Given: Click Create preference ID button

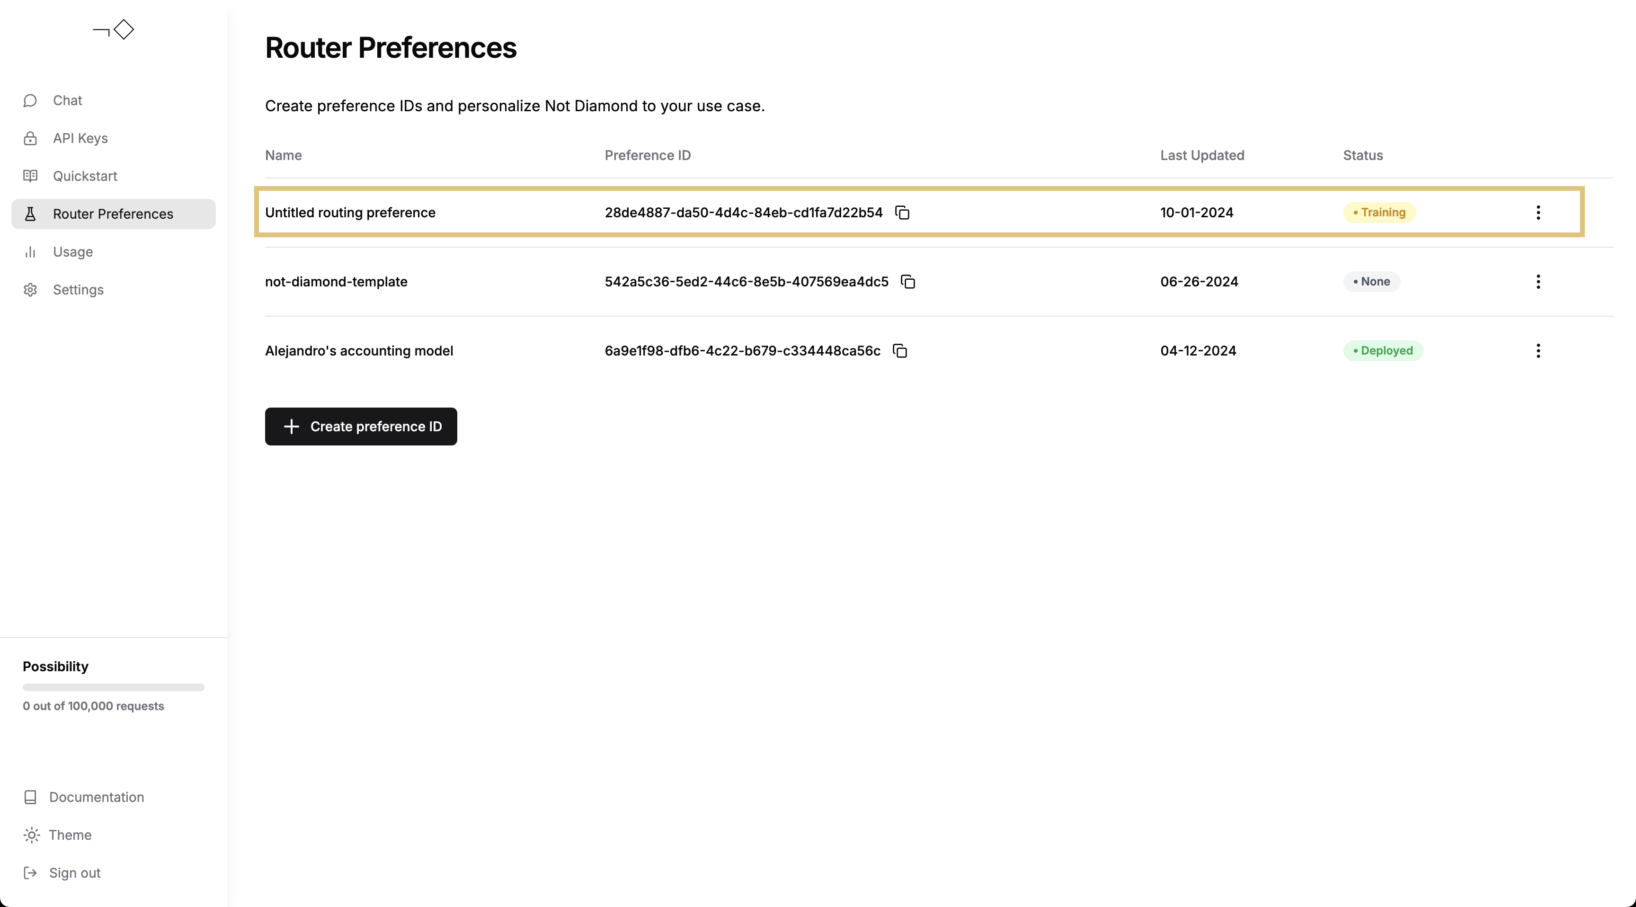Looking at the screenshot, I should (361, 427).
